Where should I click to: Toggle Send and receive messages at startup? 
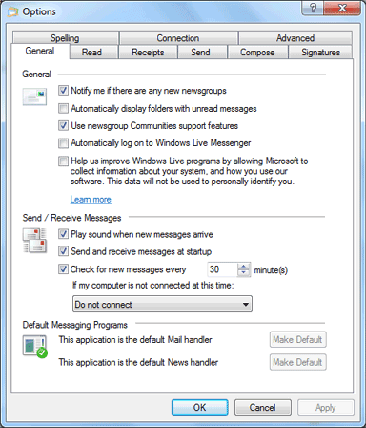[x=63, y=251]
